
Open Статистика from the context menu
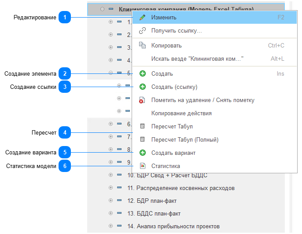214,166
